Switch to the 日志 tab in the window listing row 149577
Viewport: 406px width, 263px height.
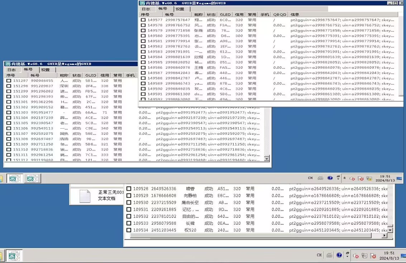[146, 9]
